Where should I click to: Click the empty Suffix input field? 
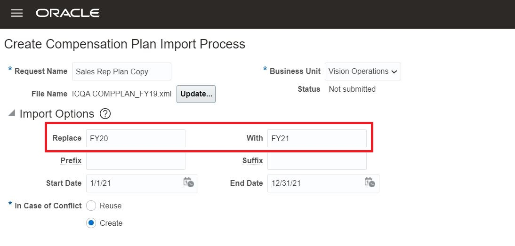316,161
